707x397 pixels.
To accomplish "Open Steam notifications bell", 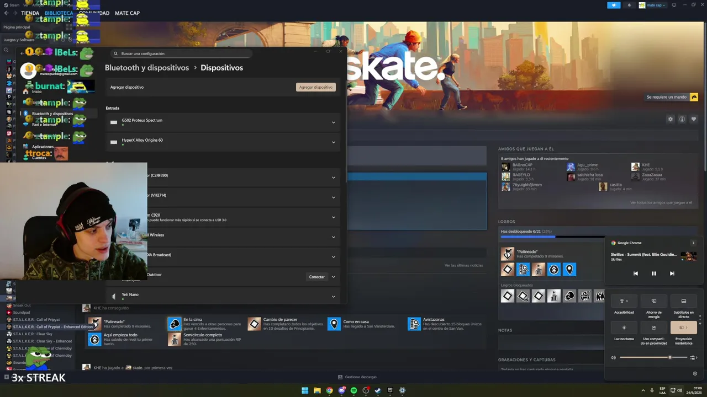I will pos(629,5).
